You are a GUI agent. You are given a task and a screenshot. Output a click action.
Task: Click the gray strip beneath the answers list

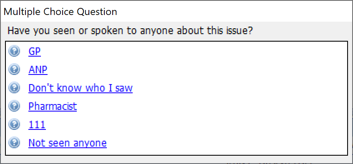pyautogui.click(x=176, y=159)
